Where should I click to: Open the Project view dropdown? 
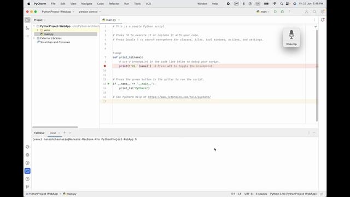pos(40,20)
